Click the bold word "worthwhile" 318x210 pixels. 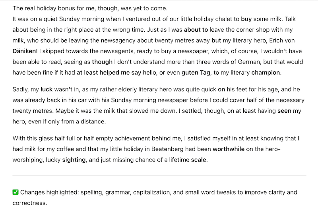[229, 149]
